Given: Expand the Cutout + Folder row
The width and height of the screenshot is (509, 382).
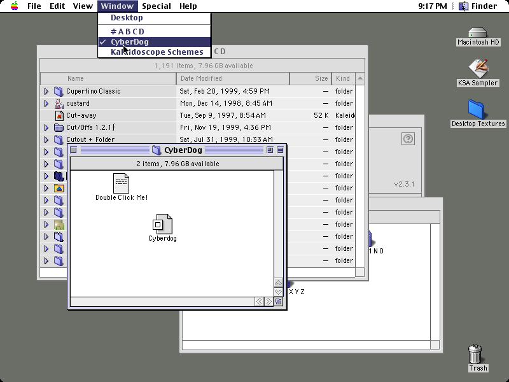Looking at the screenshot, I should 46,139.
